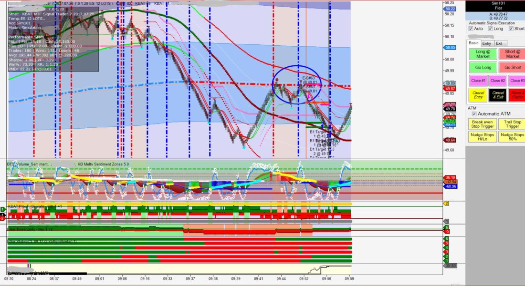Click the 09:59 time axis label
525x286 pixels.
click(349, 279)
